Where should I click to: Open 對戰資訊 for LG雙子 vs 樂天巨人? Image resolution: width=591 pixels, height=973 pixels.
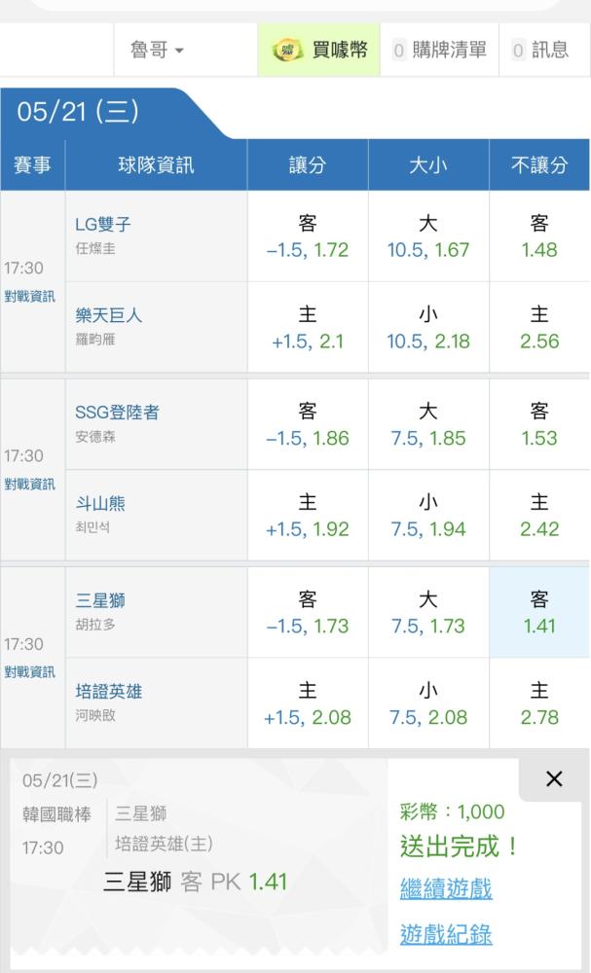[x=30, y=297]
